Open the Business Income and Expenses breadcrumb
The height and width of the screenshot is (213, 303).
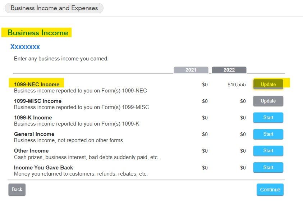[x=54, y=8]
